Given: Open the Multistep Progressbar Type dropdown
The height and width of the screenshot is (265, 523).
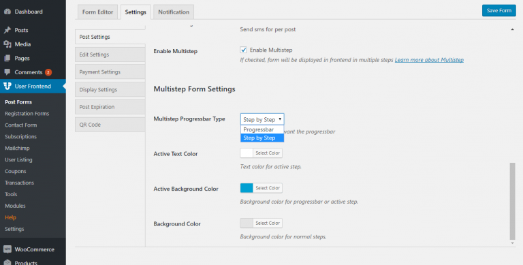Looking at the screenshot, I should [262, 119].
